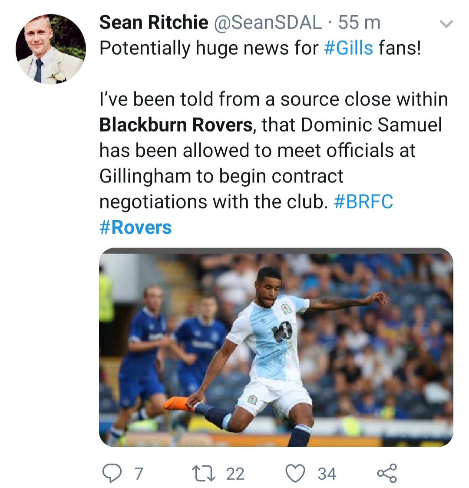This screenshot has width=469, height=488.
Task: Open the 55 m timestamp
Action: 360,23
